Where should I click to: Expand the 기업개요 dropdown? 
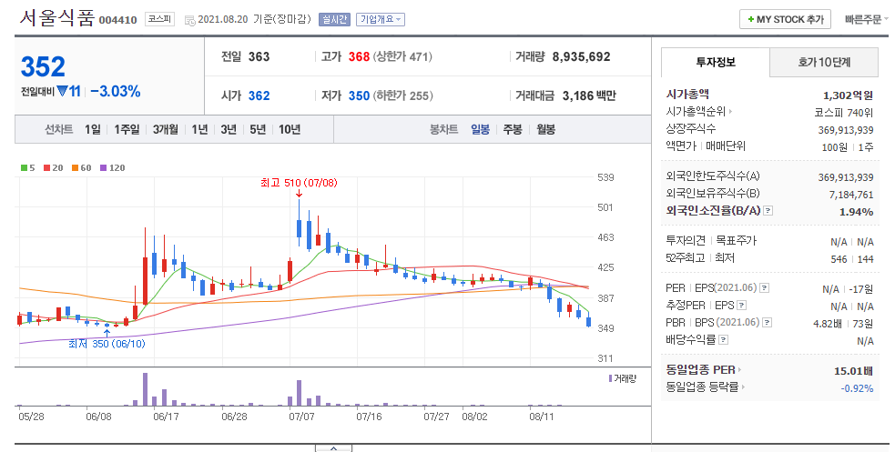point(381,19)
